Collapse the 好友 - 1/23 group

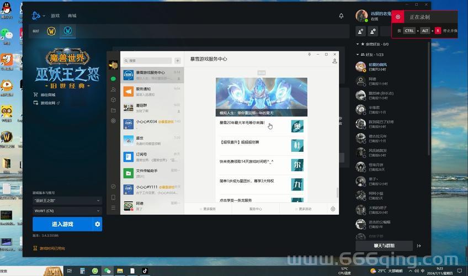pos(370,55)
